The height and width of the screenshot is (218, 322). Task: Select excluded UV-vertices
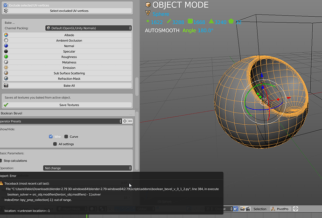[67, 11]
